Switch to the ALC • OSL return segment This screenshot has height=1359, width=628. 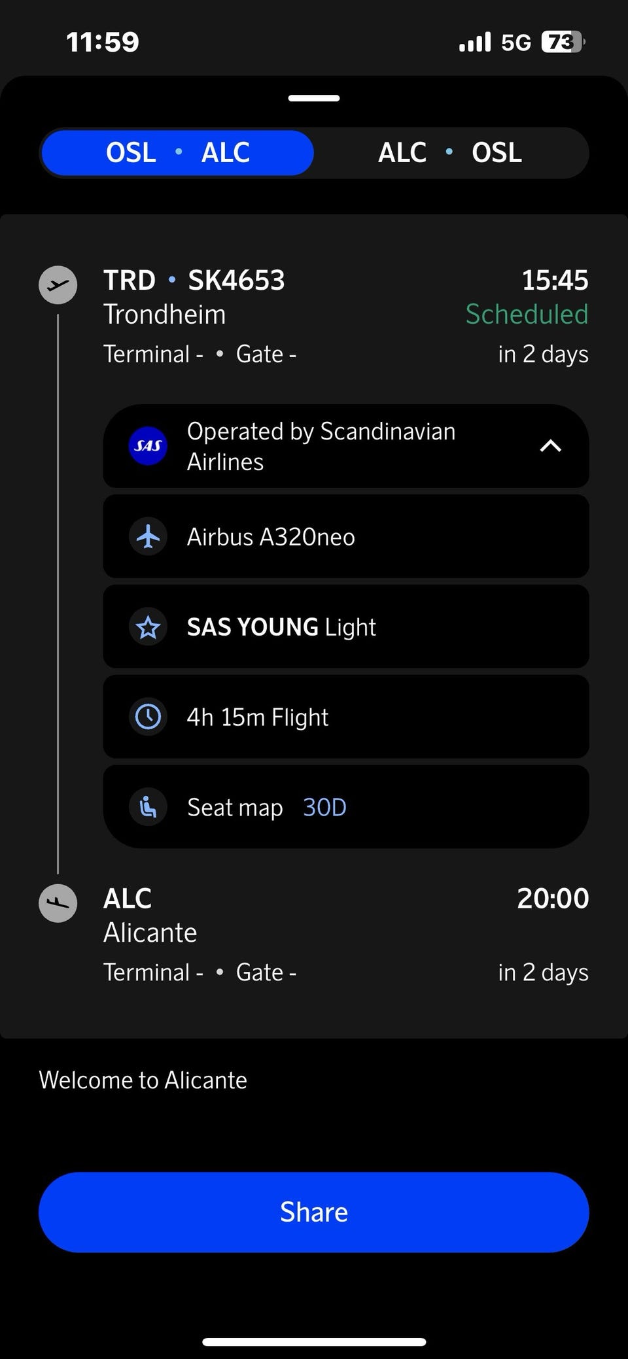450,153
